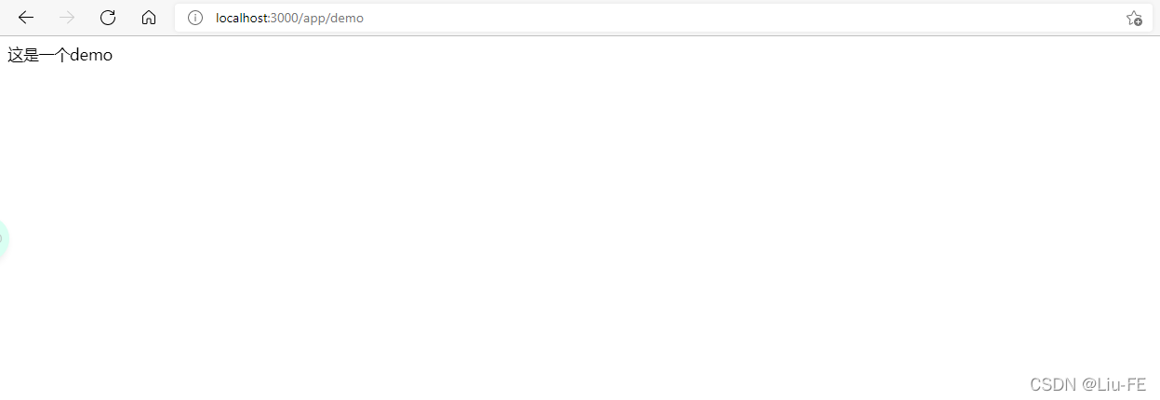Click the greyed-out forward arrow icon
Image resolution: width=1160 pixels, height=400 pixels.
point(67,18)
